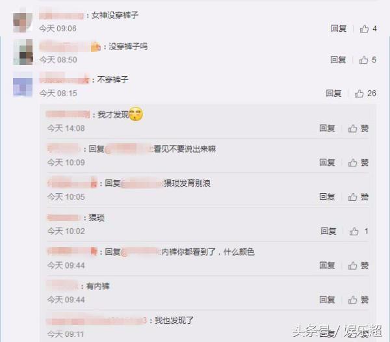
Task: Click 回复 on the 09:06 comment
Action: [x=339, y=29]
